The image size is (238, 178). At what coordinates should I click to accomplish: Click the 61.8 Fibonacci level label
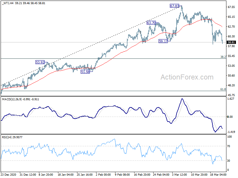click(x=223, y=89)
